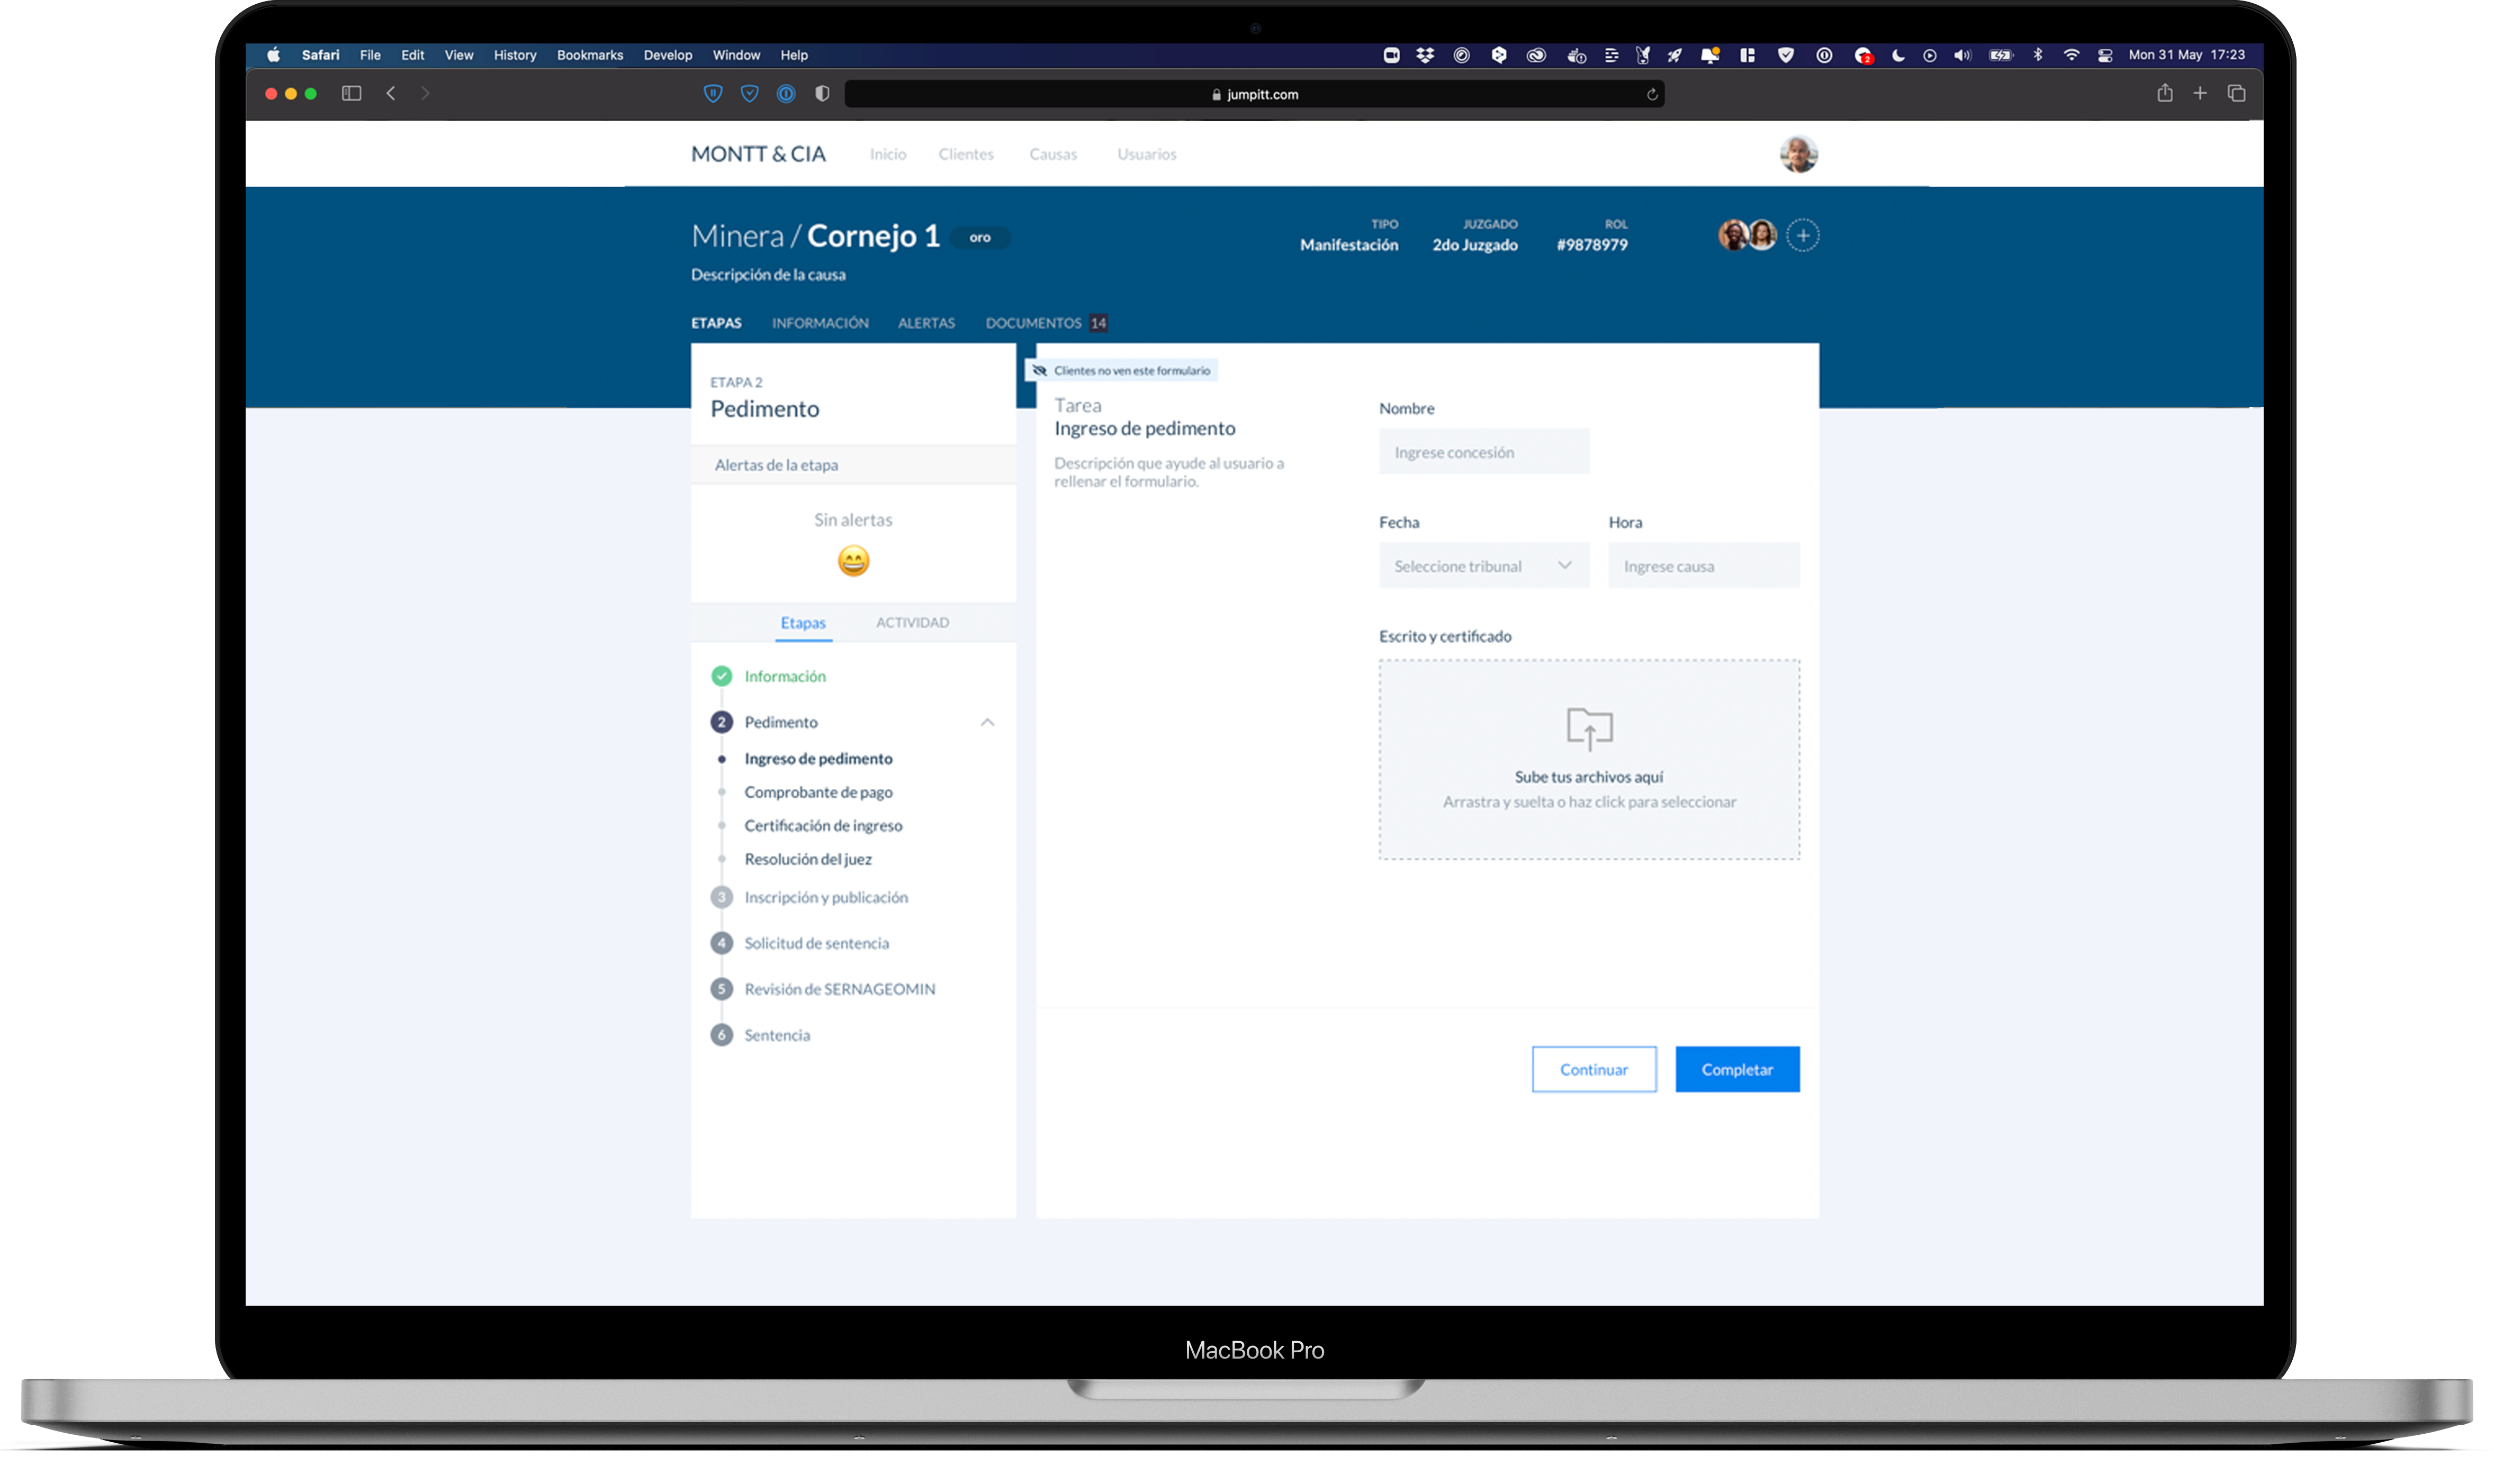Image resolution: width=2494 pixels, height=1484 pixels.
Task: Open the History menu in Safari
Action: point(514,55)
